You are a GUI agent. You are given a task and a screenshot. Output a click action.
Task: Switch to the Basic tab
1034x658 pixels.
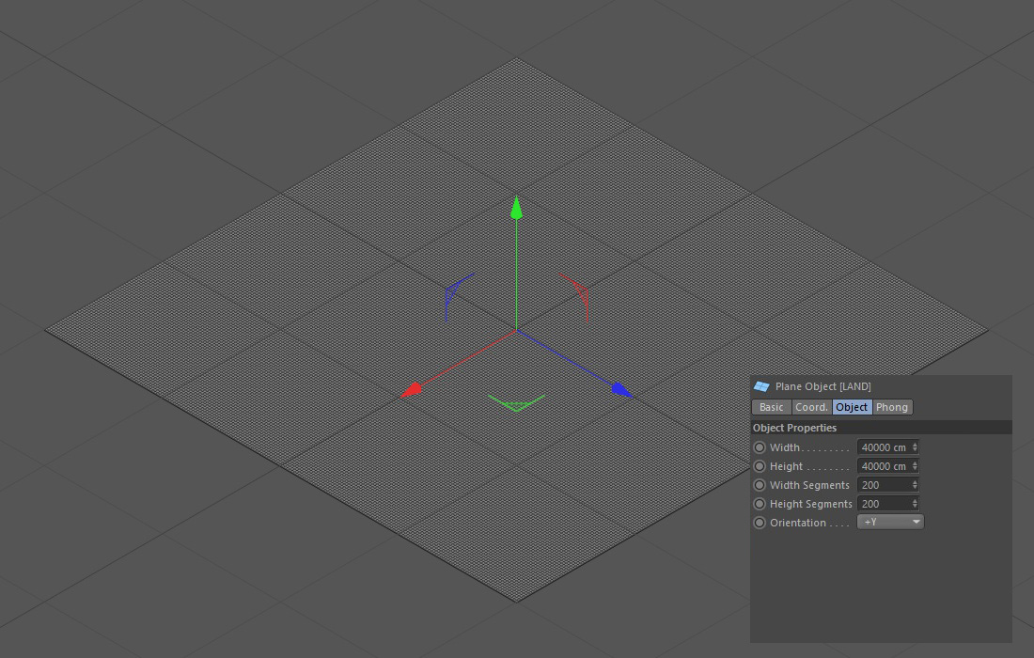coord(771,407)
